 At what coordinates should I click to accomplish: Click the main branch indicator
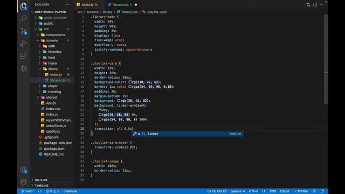(x=27, y=191)
